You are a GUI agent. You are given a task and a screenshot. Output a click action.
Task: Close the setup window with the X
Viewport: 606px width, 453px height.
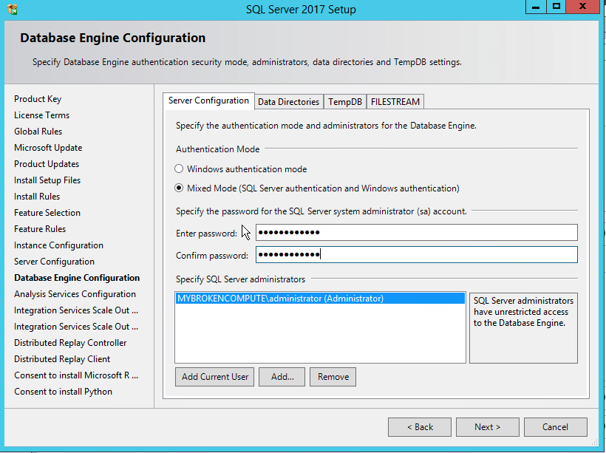[584, 7]
